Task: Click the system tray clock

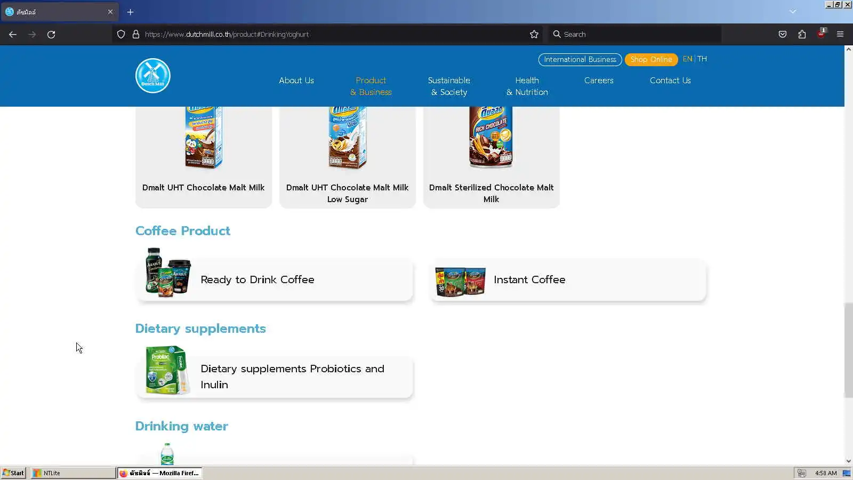Action: click(826, 473)
